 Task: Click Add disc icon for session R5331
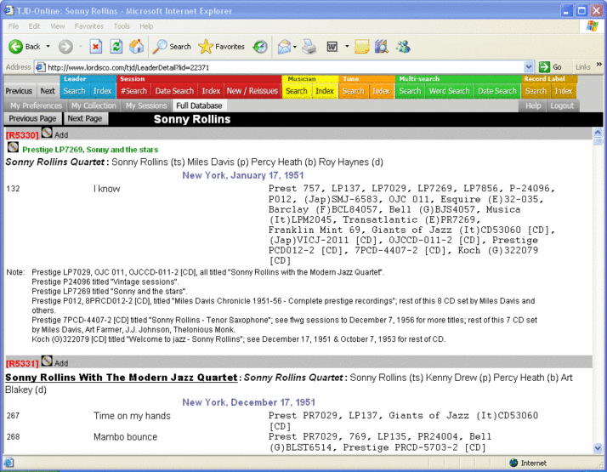coord(47,361)
